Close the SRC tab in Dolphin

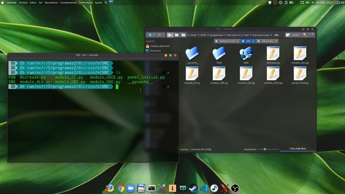tap(253, 41)
